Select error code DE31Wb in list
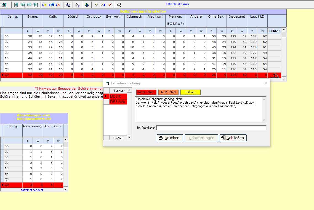Viewport: 314px width, 210px height. 118,102
